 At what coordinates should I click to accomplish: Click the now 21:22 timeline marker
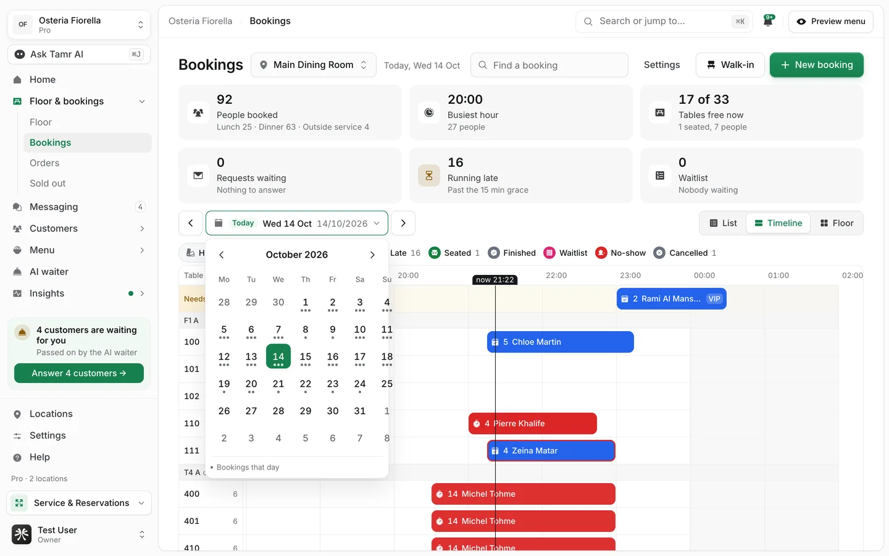click(x=495, y=280)
